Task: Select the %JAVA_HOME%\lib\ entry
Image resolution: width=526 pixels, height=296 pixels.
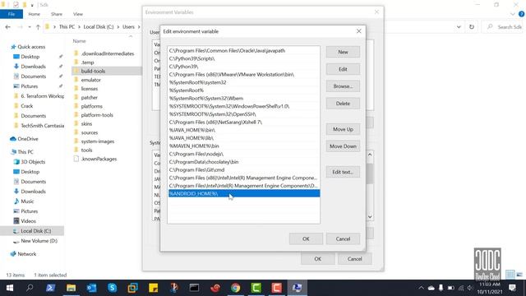Action: click(x=244, y=138)
